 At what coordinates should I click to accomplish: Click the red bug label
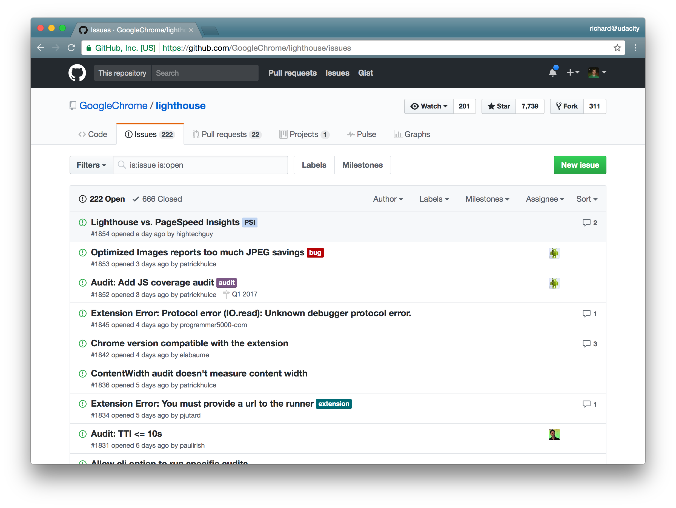point(315,252)
